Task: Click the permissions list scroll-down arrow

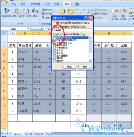Action: [90, 61]
